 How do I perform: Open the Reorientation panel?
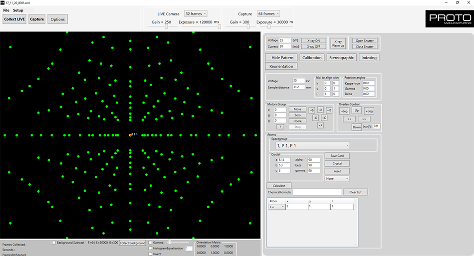point(281,66)
